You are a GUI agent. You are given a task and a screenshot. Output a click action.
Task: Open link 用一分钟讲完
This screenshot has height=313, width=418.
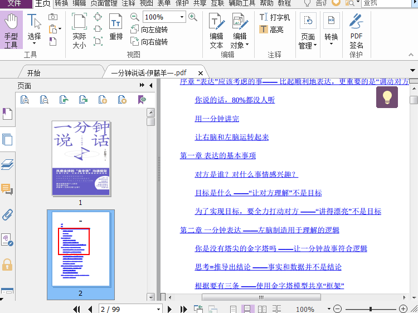pos(217,119)
